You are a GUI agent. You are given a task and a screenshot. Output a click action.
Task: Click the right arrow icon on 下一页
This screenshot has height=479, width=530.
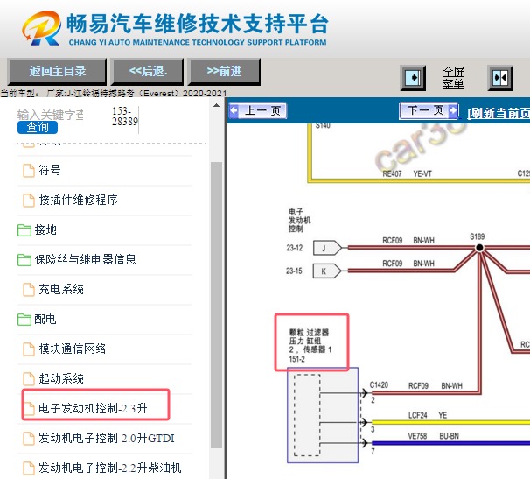(453, 110)
